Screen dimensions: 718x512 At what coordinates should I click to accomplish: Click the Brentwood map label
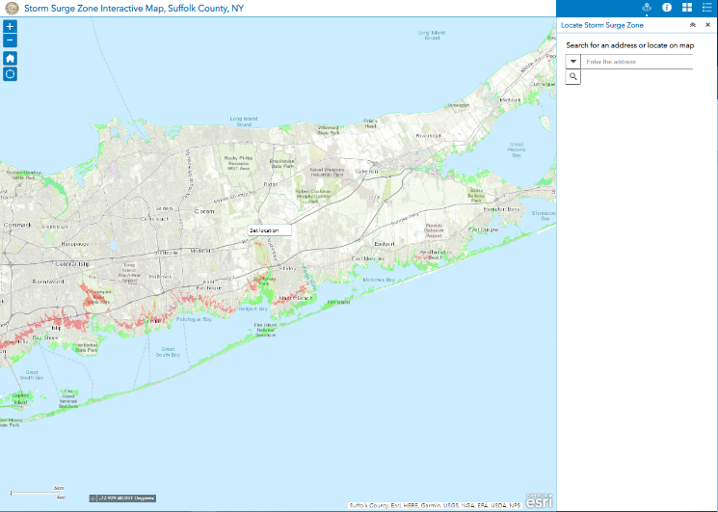tap(47, 282)
